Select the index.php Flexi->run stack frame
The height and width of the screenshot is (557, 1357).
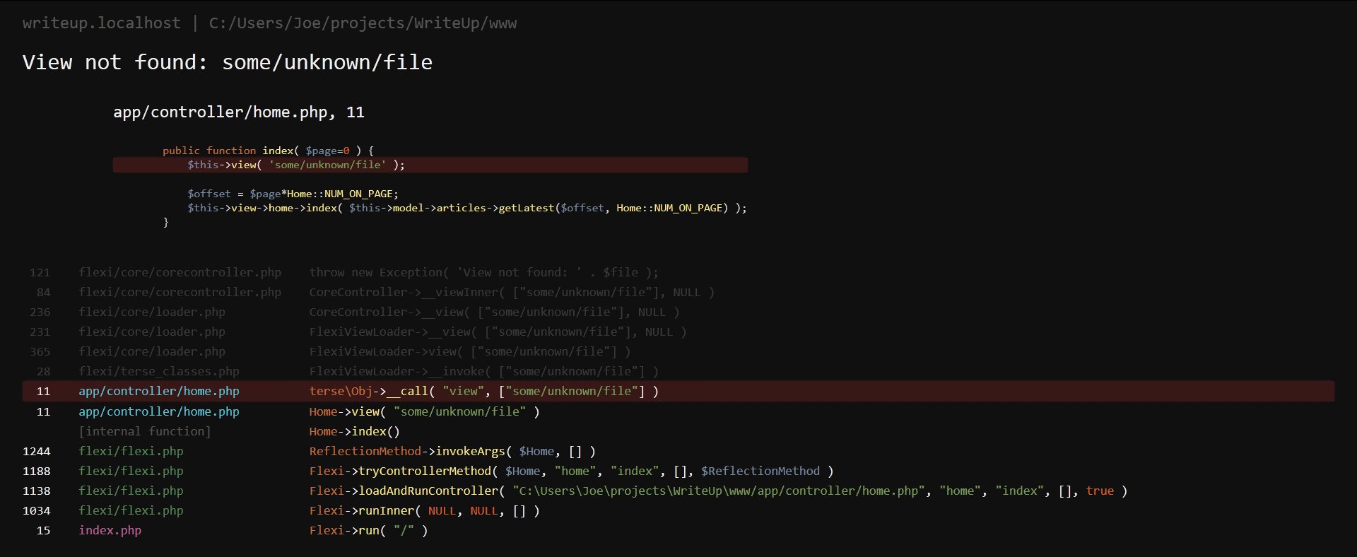[x=678, y=530]
